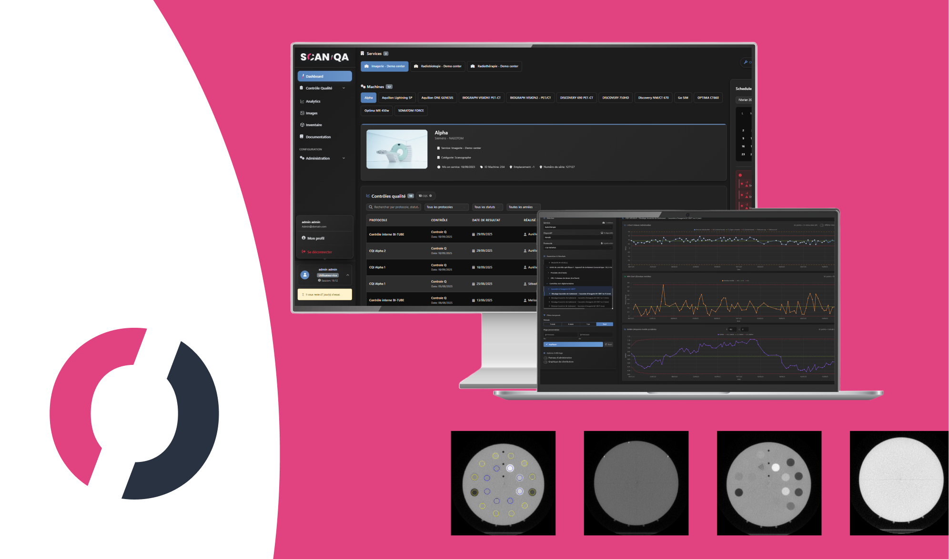Viewport: 949px width, 559px height.
Task: Toggle Graphique des distributions option
Action: [545, 362]
